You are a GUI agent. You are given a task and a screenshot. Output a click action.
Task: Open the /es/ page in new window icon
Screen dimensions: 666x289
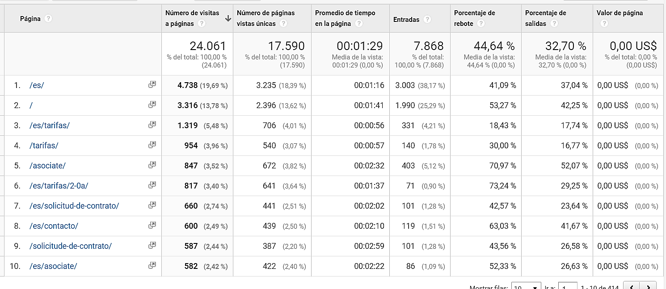152,84
